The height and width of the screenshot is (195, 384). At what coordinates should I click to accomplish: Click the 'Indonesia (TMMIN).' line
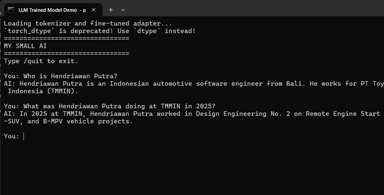click(x=43, y=91)
